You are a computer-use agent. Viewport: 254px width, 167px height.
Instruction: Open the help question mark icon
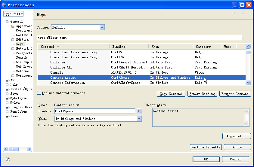8,159
